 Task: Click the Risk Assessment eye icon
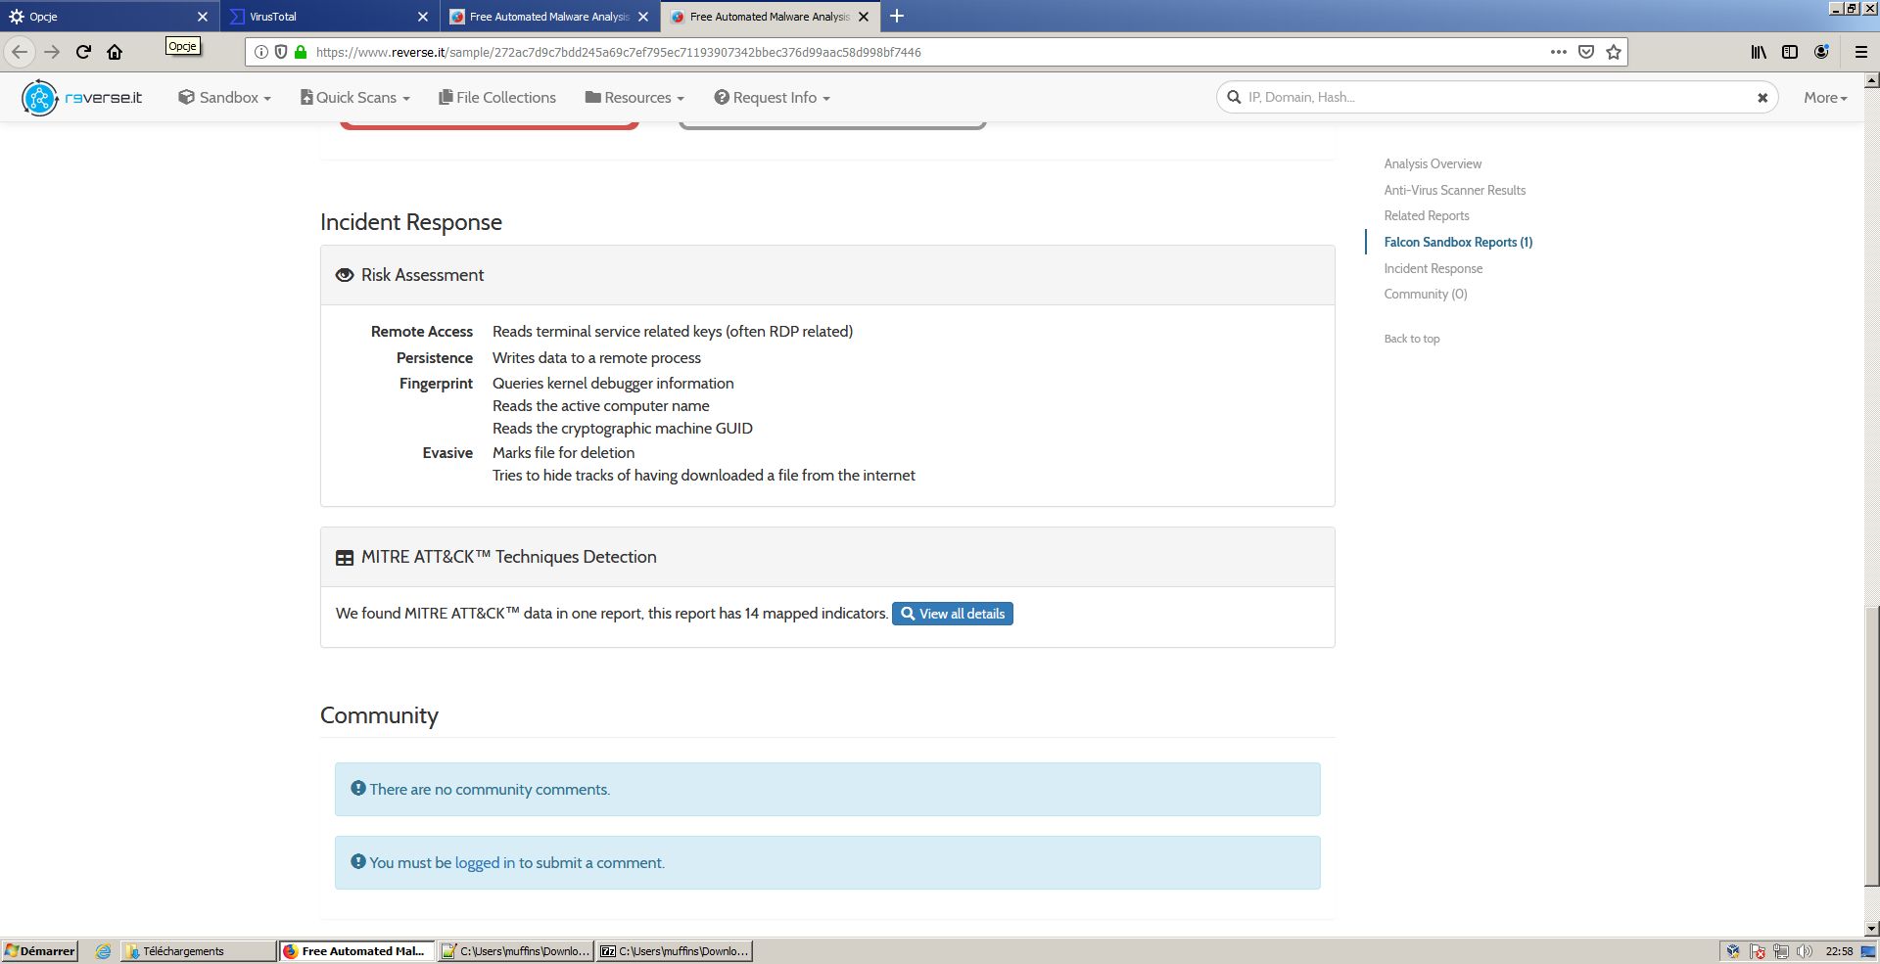click(x=345, y=275)
